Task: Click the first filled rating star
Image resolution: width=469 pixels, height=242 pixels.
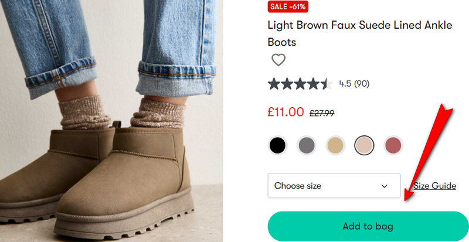Action: click(x=274, y=84)
